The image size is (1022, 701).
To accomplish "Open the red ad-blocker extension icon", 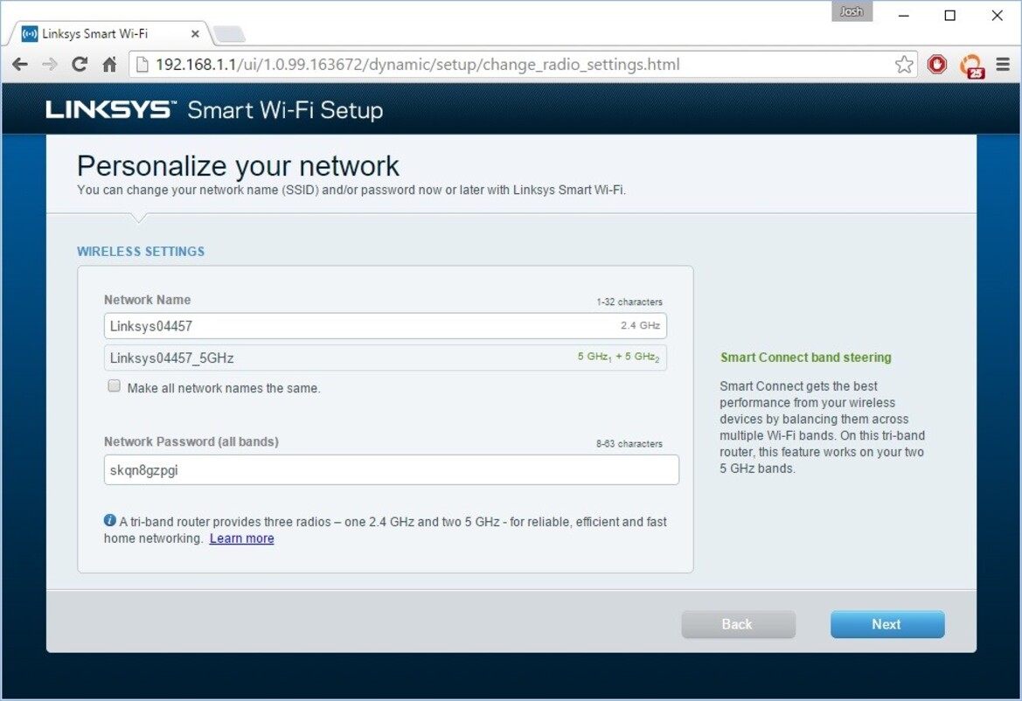I will point(937,65).
